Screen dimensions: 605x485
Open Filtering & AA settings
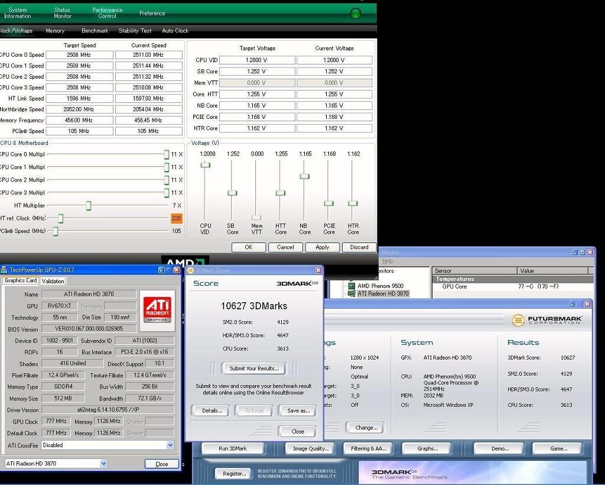pos(369,449)
